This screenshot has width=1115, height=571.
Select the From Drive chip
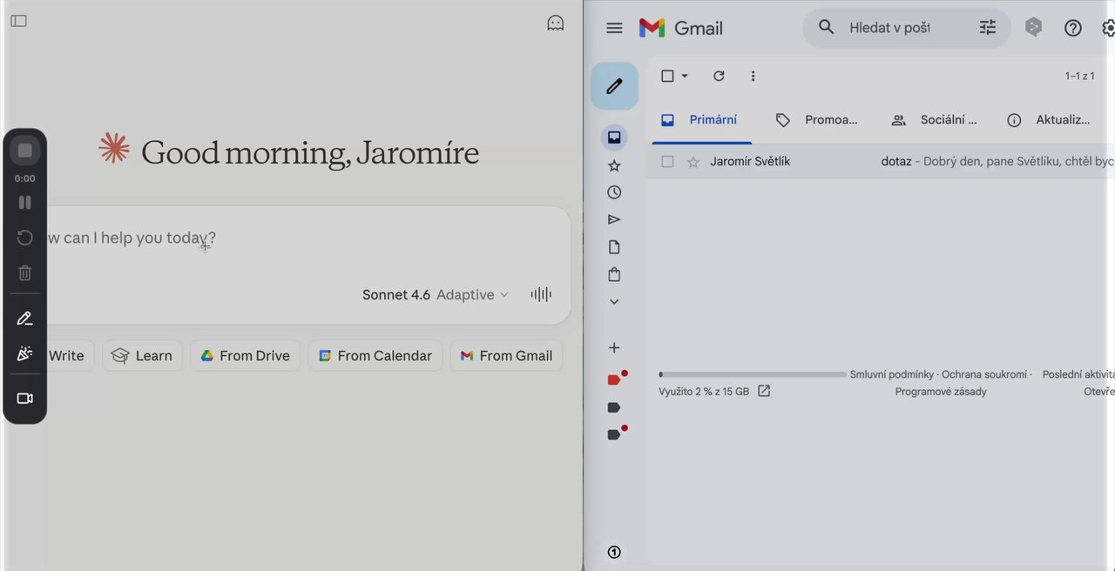[x=245, y=355]
